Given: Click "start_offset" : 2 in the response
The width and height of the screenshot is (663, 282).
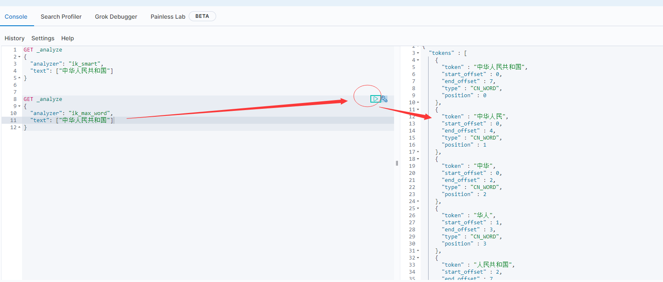Looking at the screenshot, I should click(472, 272).
